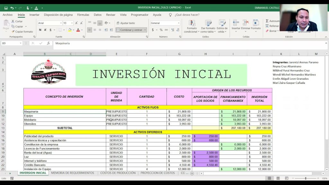The image size is (329, 185).
Task: Click the Borrar button
Action: (272, 31)
